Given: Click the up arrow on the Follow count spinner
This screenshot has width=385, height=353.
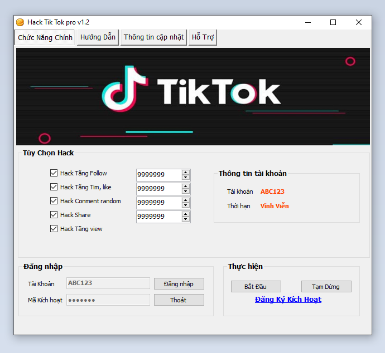Looking at the screenshot, I should coord(186,172).
